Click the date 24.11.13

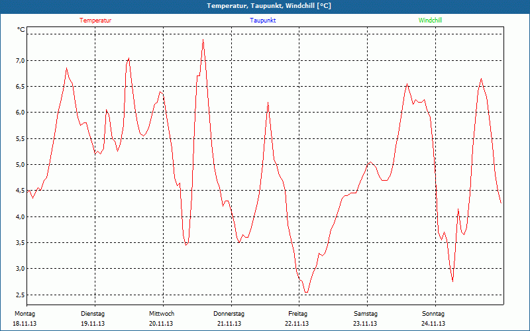[433, 324]
